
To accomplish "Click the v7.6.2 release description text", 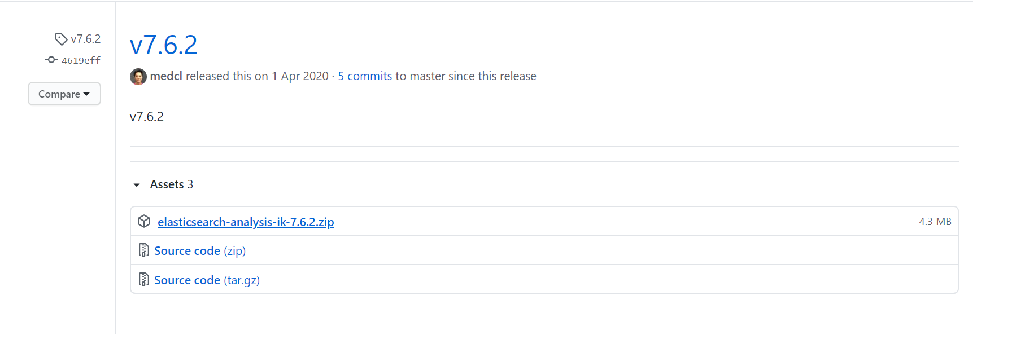I will click(146, 117).
